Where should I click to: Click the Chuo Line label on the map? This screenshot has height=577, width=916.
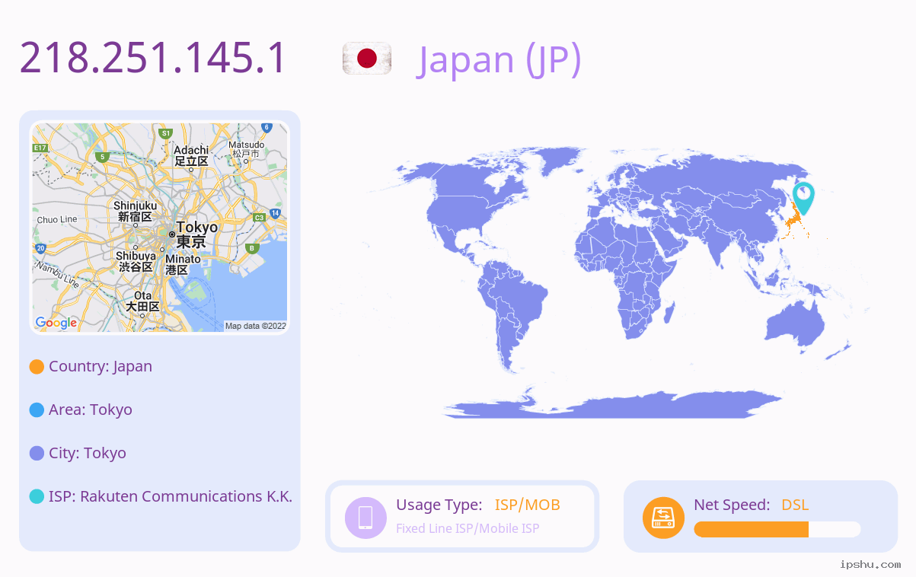pos(57,219)
